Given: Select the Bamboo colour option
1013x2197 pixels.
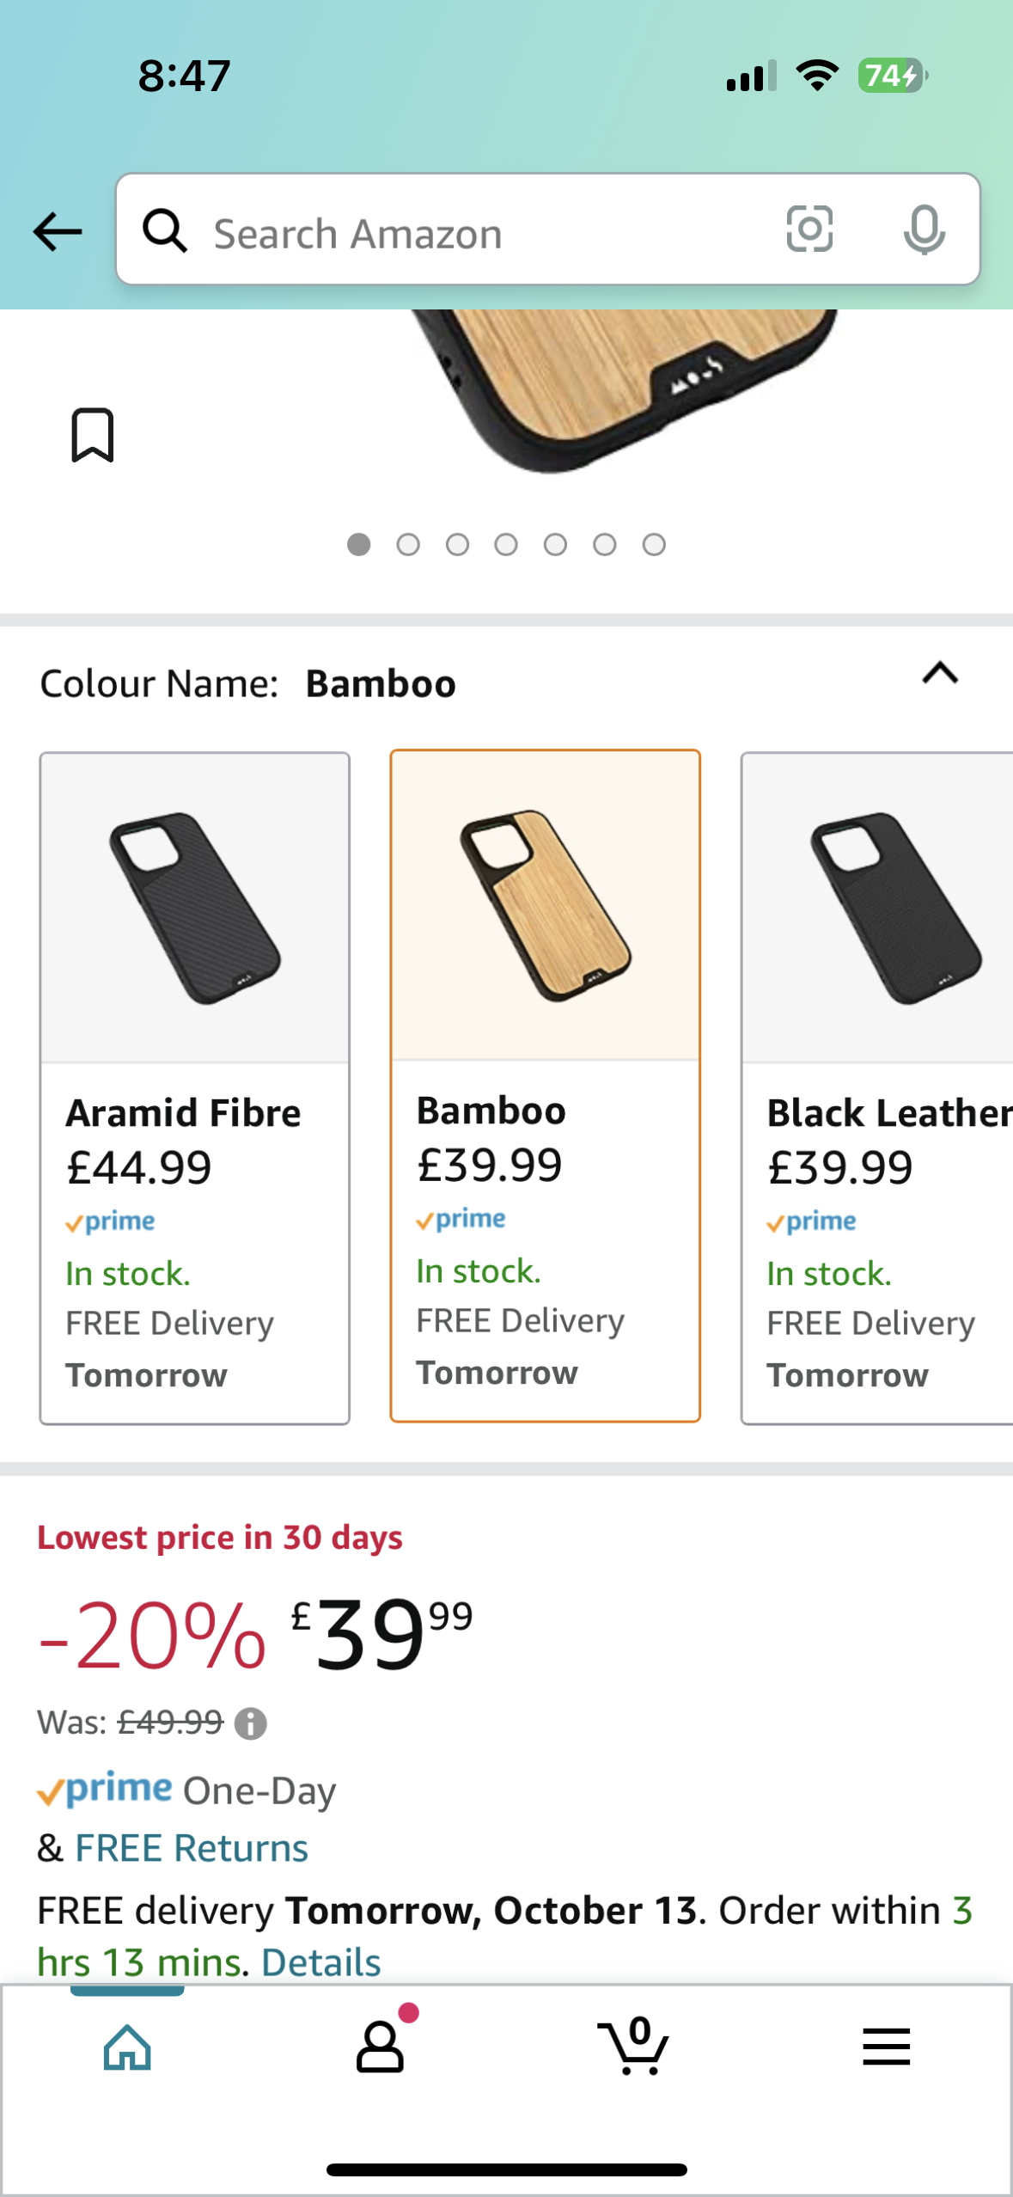Looking at the screenshot, I should [x=546, y=1086].
